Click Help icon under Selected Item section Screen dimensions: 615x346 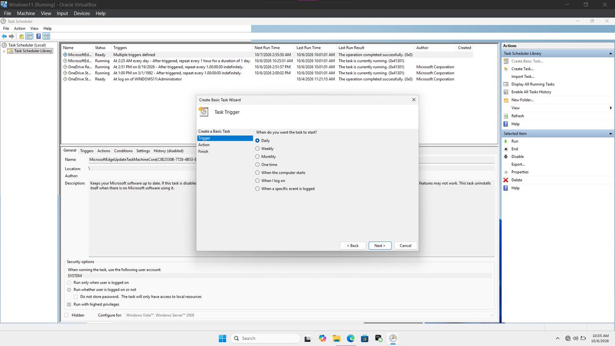506,188
